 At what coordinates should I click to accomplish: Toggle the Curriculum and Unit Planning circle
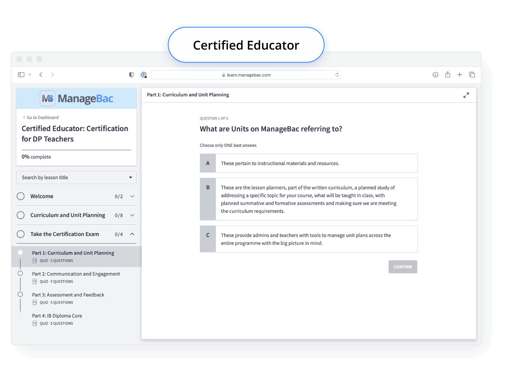(21, 215)
